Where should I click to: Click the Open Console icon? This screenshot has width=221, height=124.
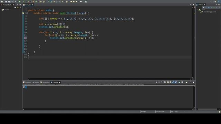tap(186, 82)
